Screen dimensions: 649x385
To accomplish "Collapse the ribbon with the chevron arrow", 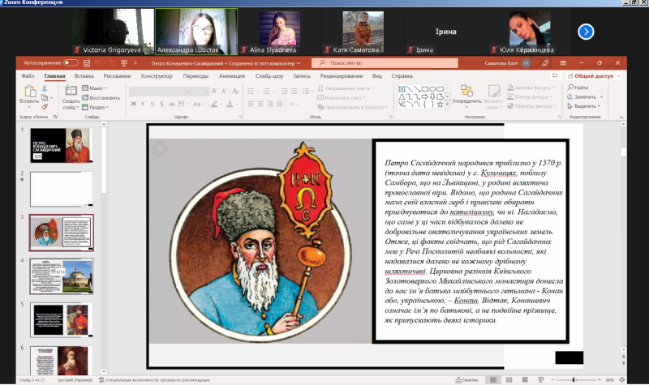I will click(x=621, y=118).
